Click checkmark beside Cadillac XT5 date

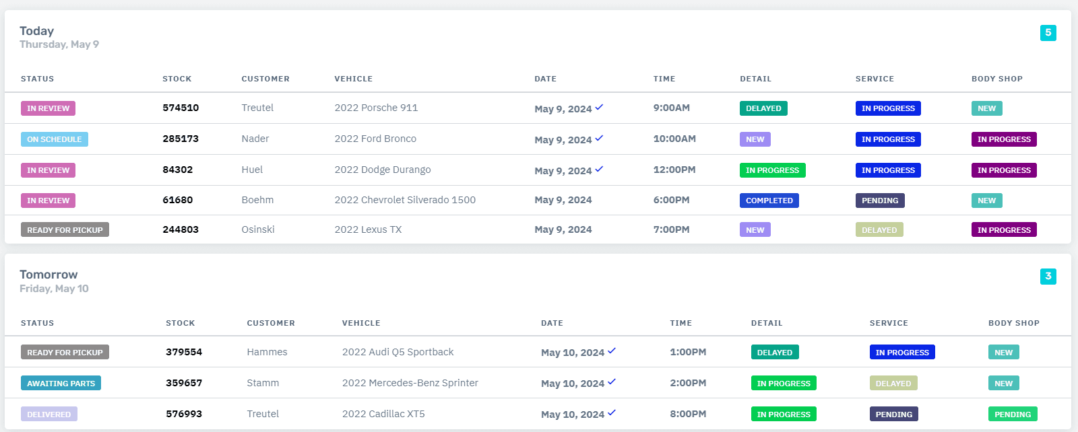click(x=612, y=412)
